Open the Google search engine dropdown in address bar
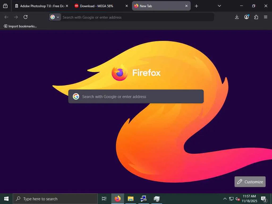The height and width of the screenshot is (204, 272). 55,17
